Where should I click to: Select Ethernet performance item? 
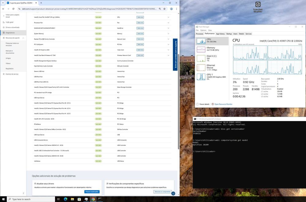pyautogui.click(x=212, y=68)
